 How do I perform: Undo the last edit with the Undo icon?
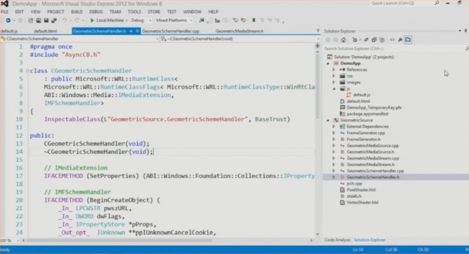pos(64,20)
